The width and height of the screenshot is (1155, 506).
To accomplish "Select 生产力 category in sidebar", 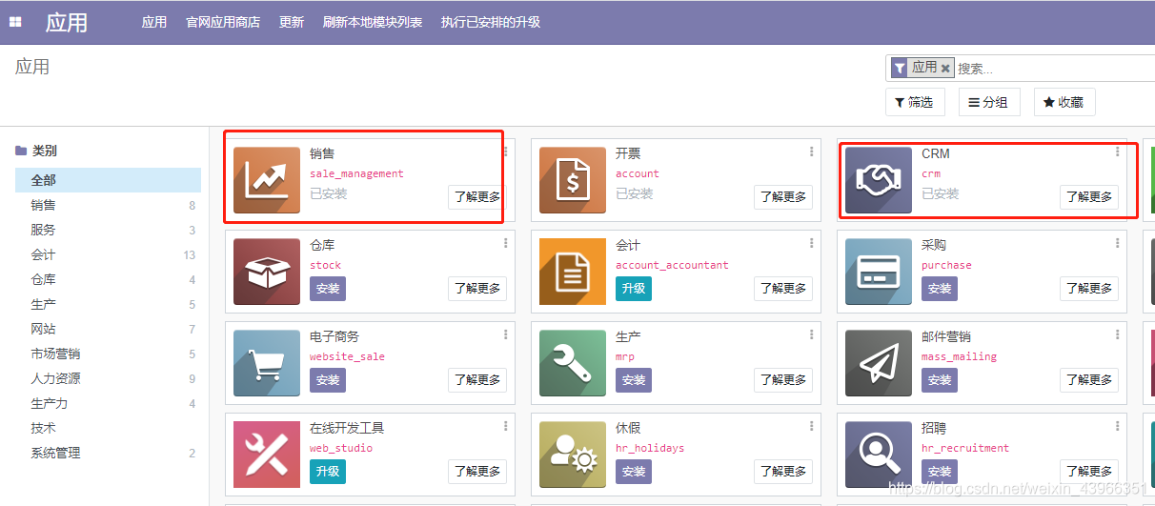I will [x=108, y=403].
